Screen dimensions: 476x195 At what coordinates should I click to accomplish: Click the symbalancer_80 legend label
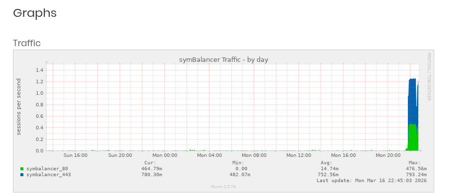[47, 169]
